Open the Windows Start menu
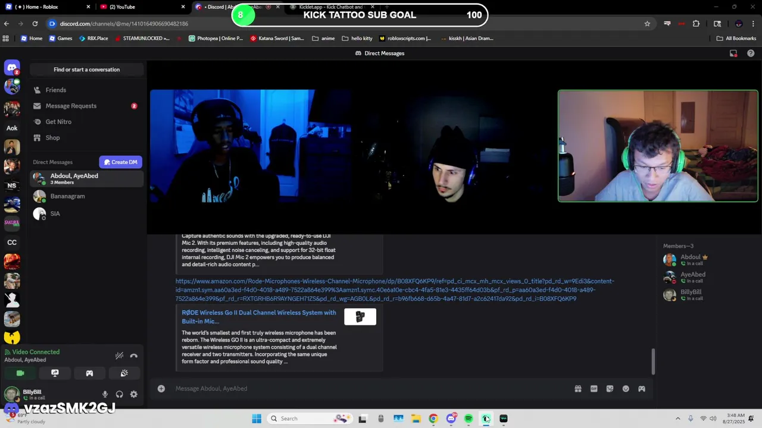The width and height of the screenshot is (762, 428). pyautogui.click(x=257, y=418)
